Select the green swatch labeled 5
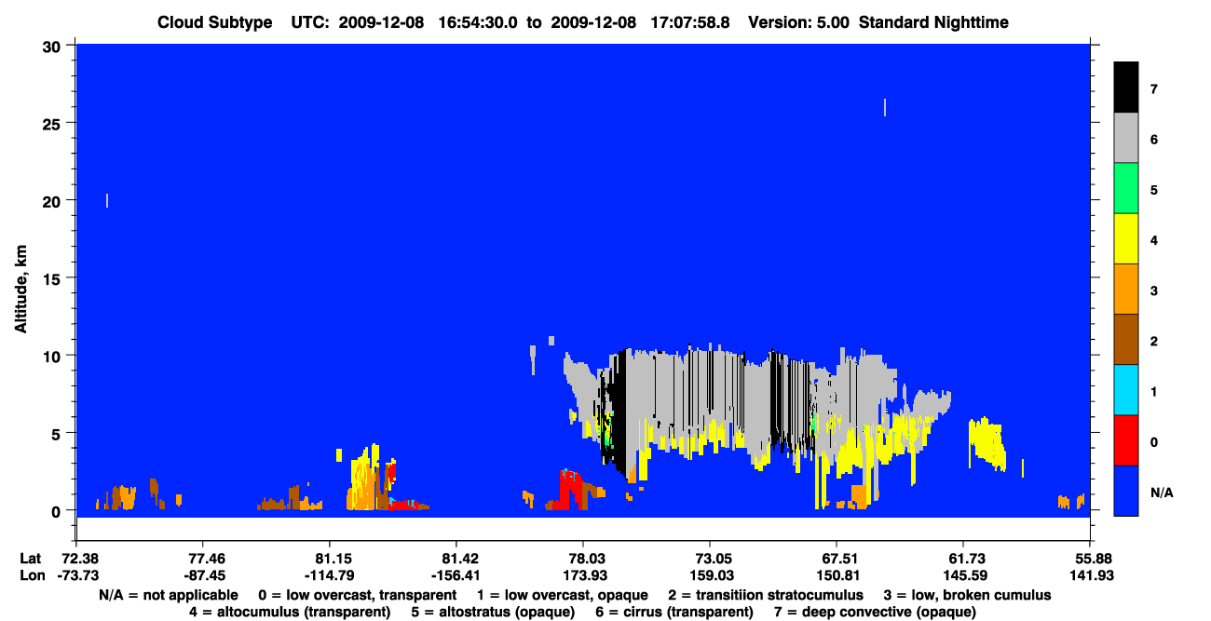This screenshot has height=621, width=1211. 1126,188
